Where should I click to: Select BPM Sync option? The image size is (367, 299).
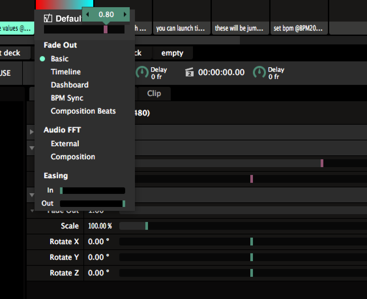pyautogui.click(x=67, y=98)
